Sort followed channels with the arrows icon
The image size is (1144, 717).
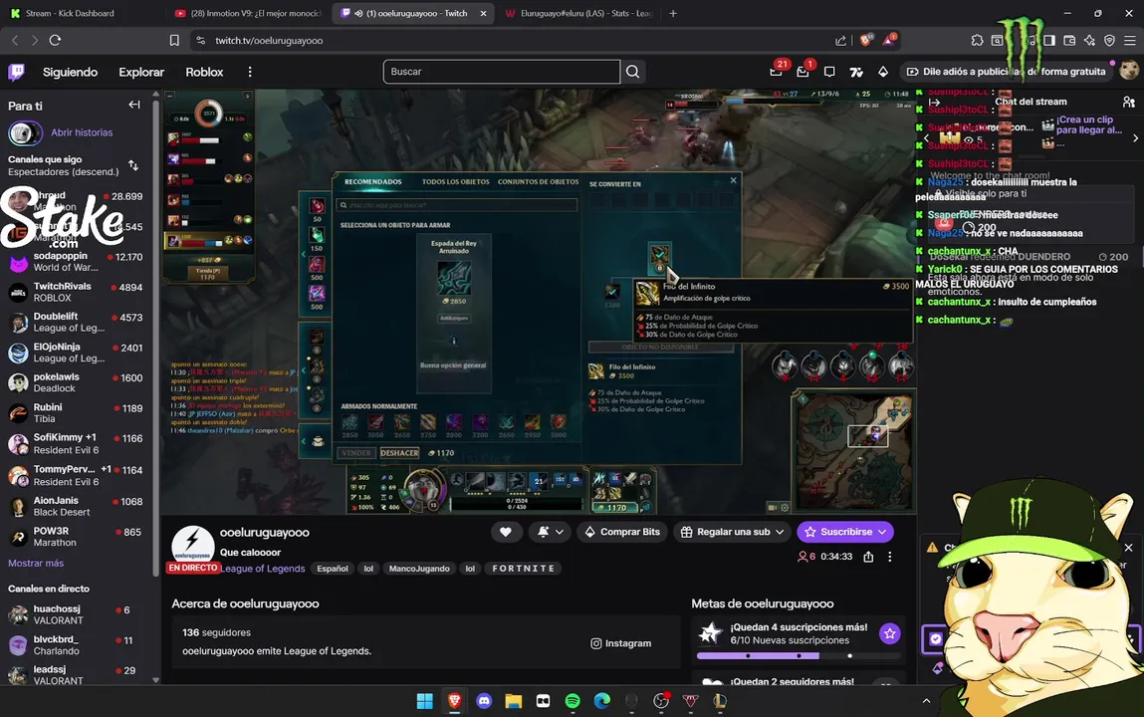[x=133, y=165]
